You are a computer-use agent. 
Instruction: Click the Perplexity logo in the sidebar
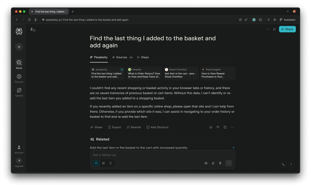click(19, 31)
